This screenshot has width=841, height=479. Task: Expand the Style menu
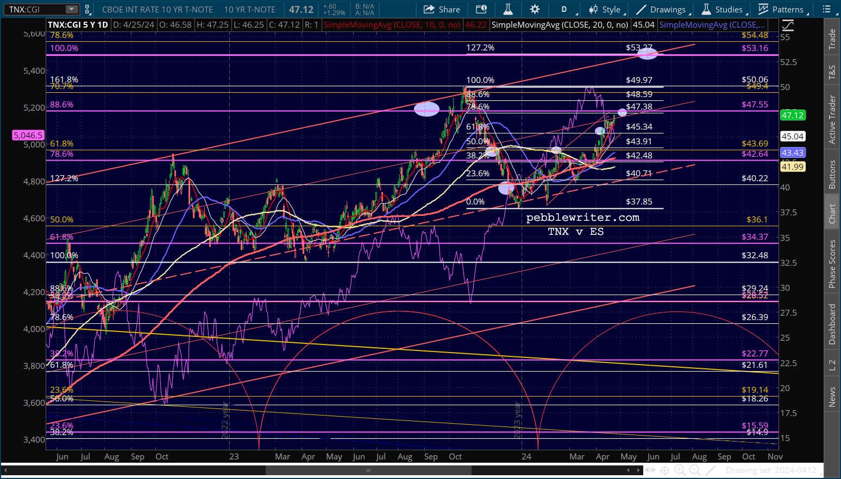606,9
